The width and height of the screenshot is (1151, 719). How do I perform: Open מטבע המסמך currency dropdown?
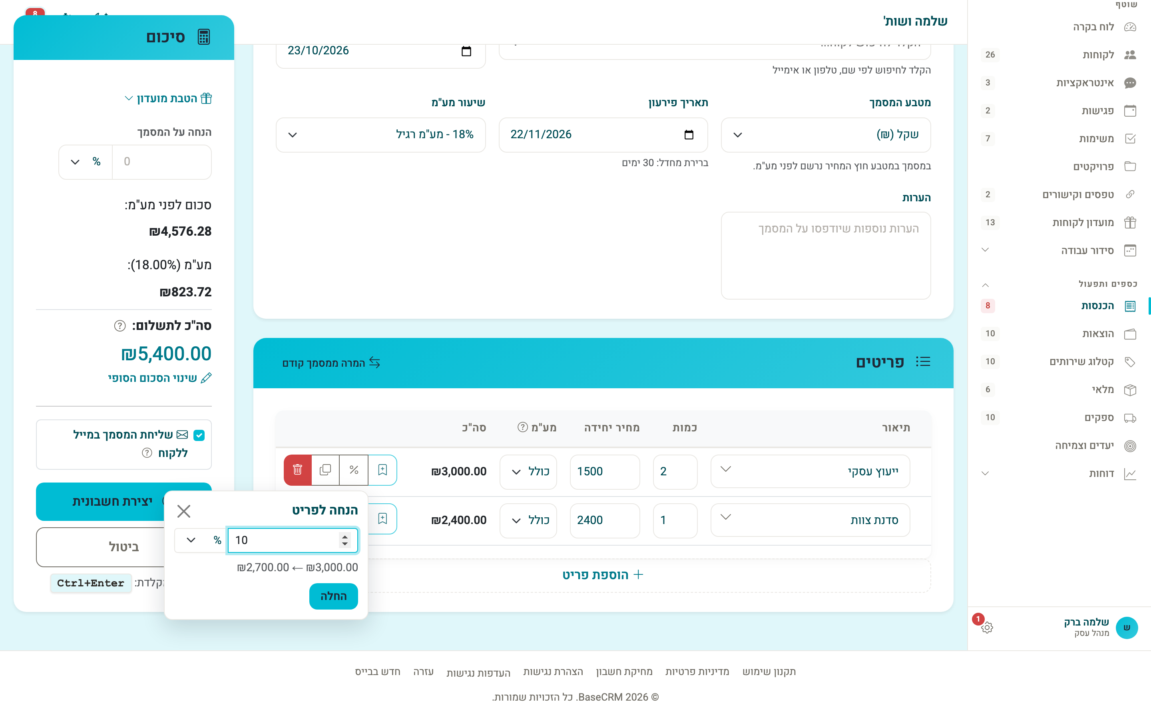coord(826,135)
